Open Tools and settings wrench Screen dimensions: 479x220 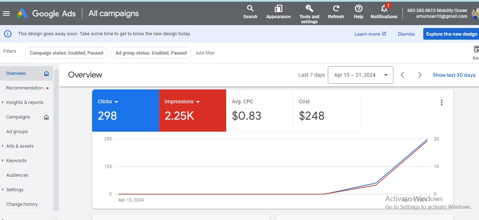(x=309, y=9)
